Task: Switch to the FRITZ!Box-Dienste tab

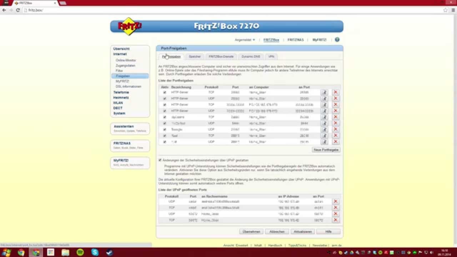Action: pyautogui.click(x=221, y=56)
